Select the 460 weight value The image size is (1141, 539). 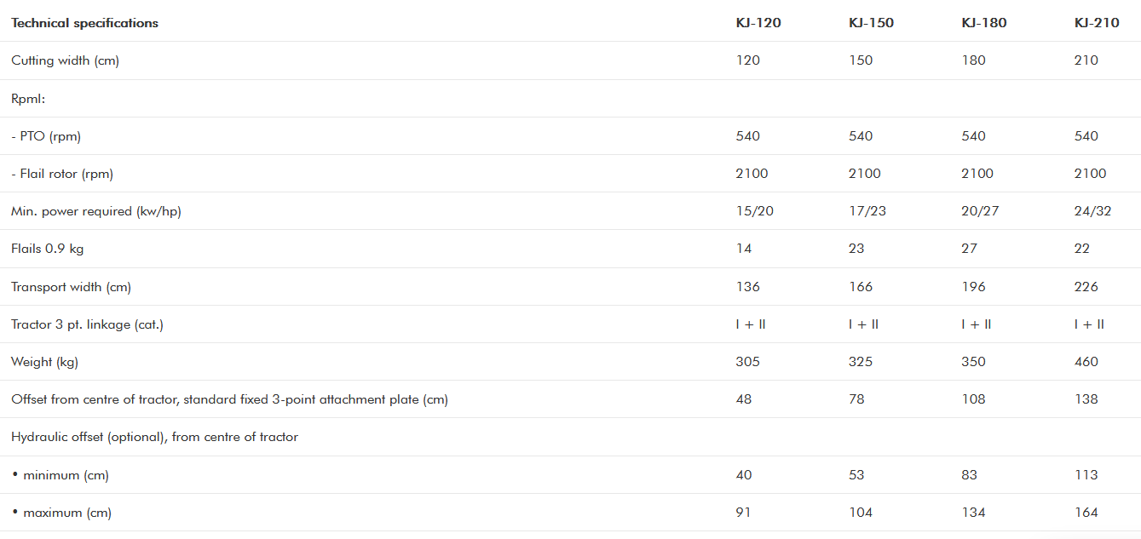pos(1086,362)
